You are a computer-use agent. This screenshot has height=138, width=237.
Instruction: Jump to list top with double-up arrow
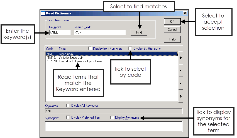pos(180,58)
